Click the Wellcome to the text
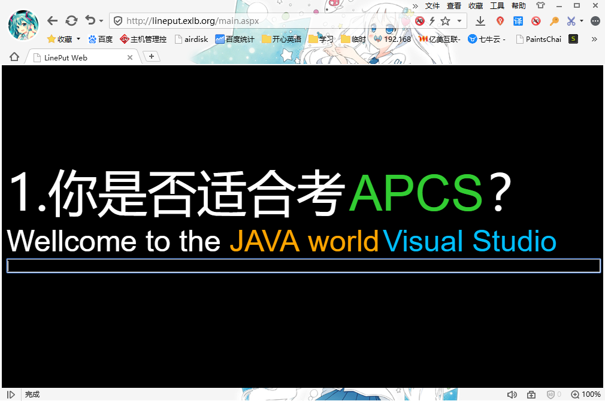Image resolution: width=605 pixels, height=401 pixels. click(114, 241)
